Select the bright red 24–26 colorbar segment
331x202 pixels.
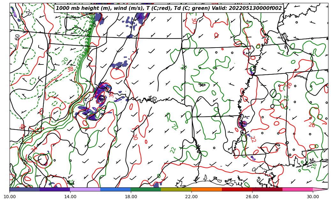pos(237,190)
